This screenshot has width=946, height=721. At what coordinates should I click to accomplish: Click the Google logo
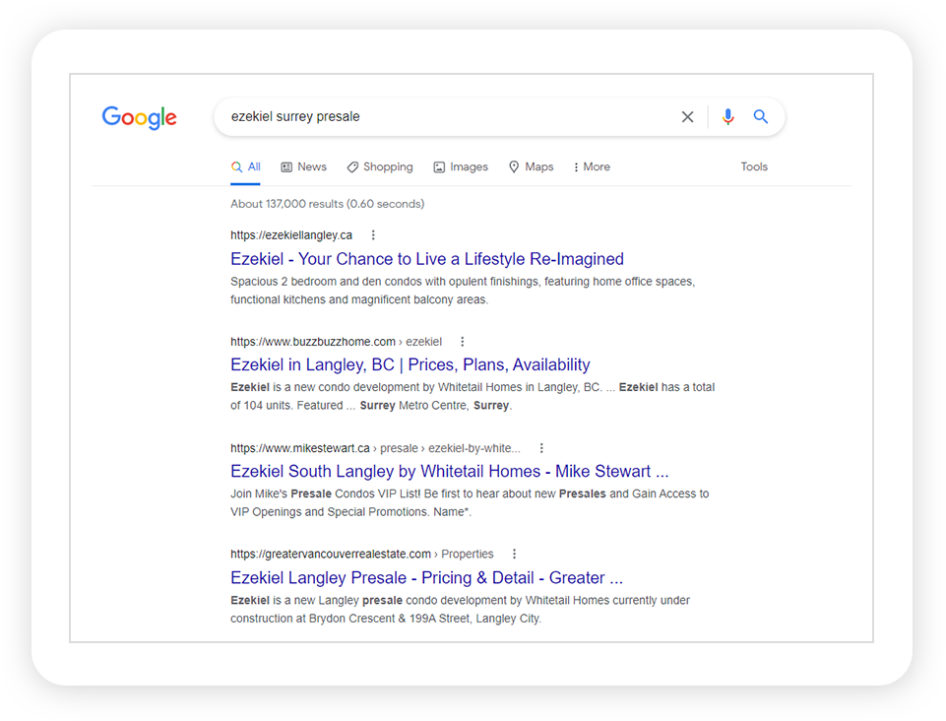click(x=140, y=118)
